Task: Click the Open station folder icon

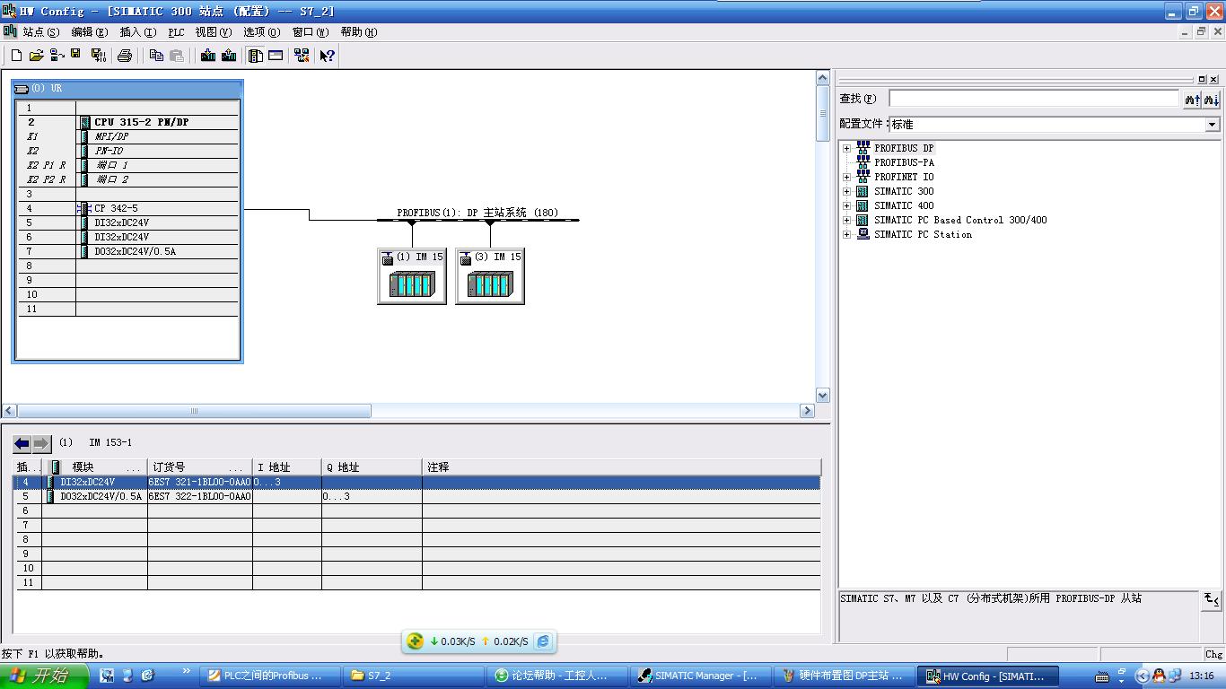Action: point(36,56)
